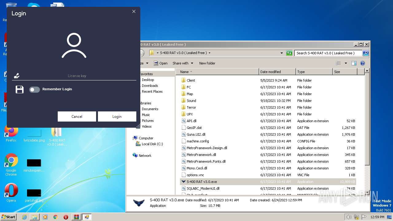Click the taskbar clock 12:59 PM
The width and height of the screenshot is (393, 221).
(x=377, y=217)
